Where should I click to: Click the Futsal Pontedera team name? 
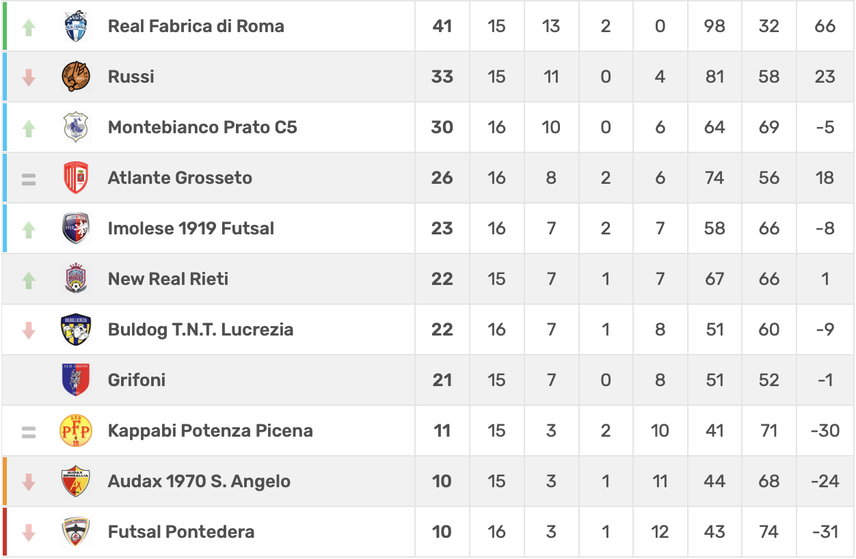tap(181, 532)
